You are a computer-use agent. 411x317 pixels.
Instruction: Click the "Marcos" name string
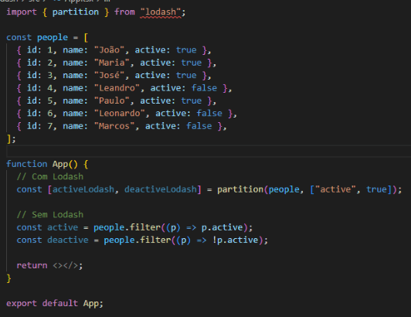[114, 126]
